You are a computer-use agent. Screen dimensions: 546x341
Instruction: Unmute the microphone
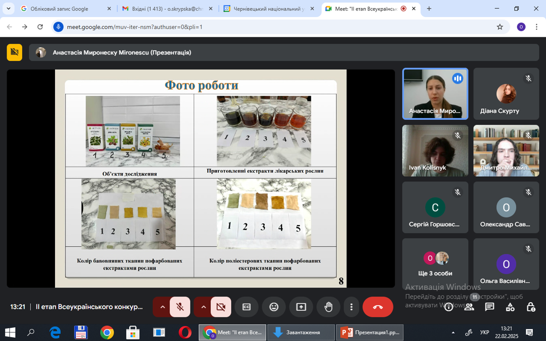(x=180, y=307)
